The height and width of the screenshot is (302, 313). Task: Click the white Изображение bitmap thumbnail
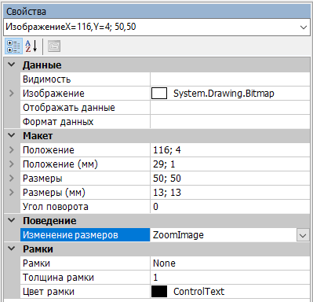tap(159, 94)
